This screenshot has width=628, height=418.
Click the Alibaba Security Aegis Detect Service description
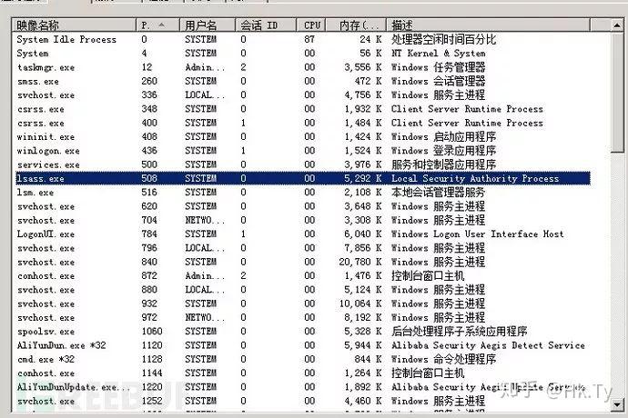[488, 345]
